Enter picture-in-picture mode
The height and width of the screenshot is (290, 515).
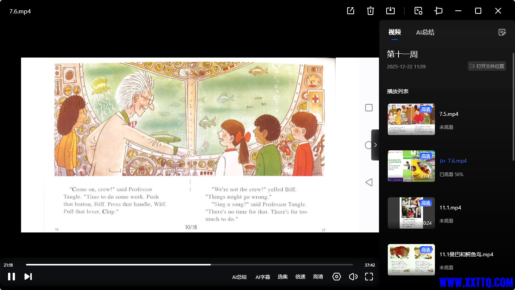pyautogui.click(x=418, y=11)
